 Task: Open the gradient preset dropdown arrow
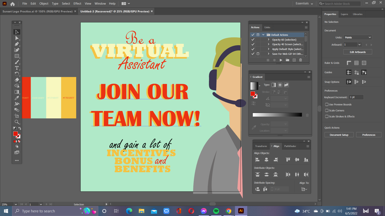(x=260, y=86)
